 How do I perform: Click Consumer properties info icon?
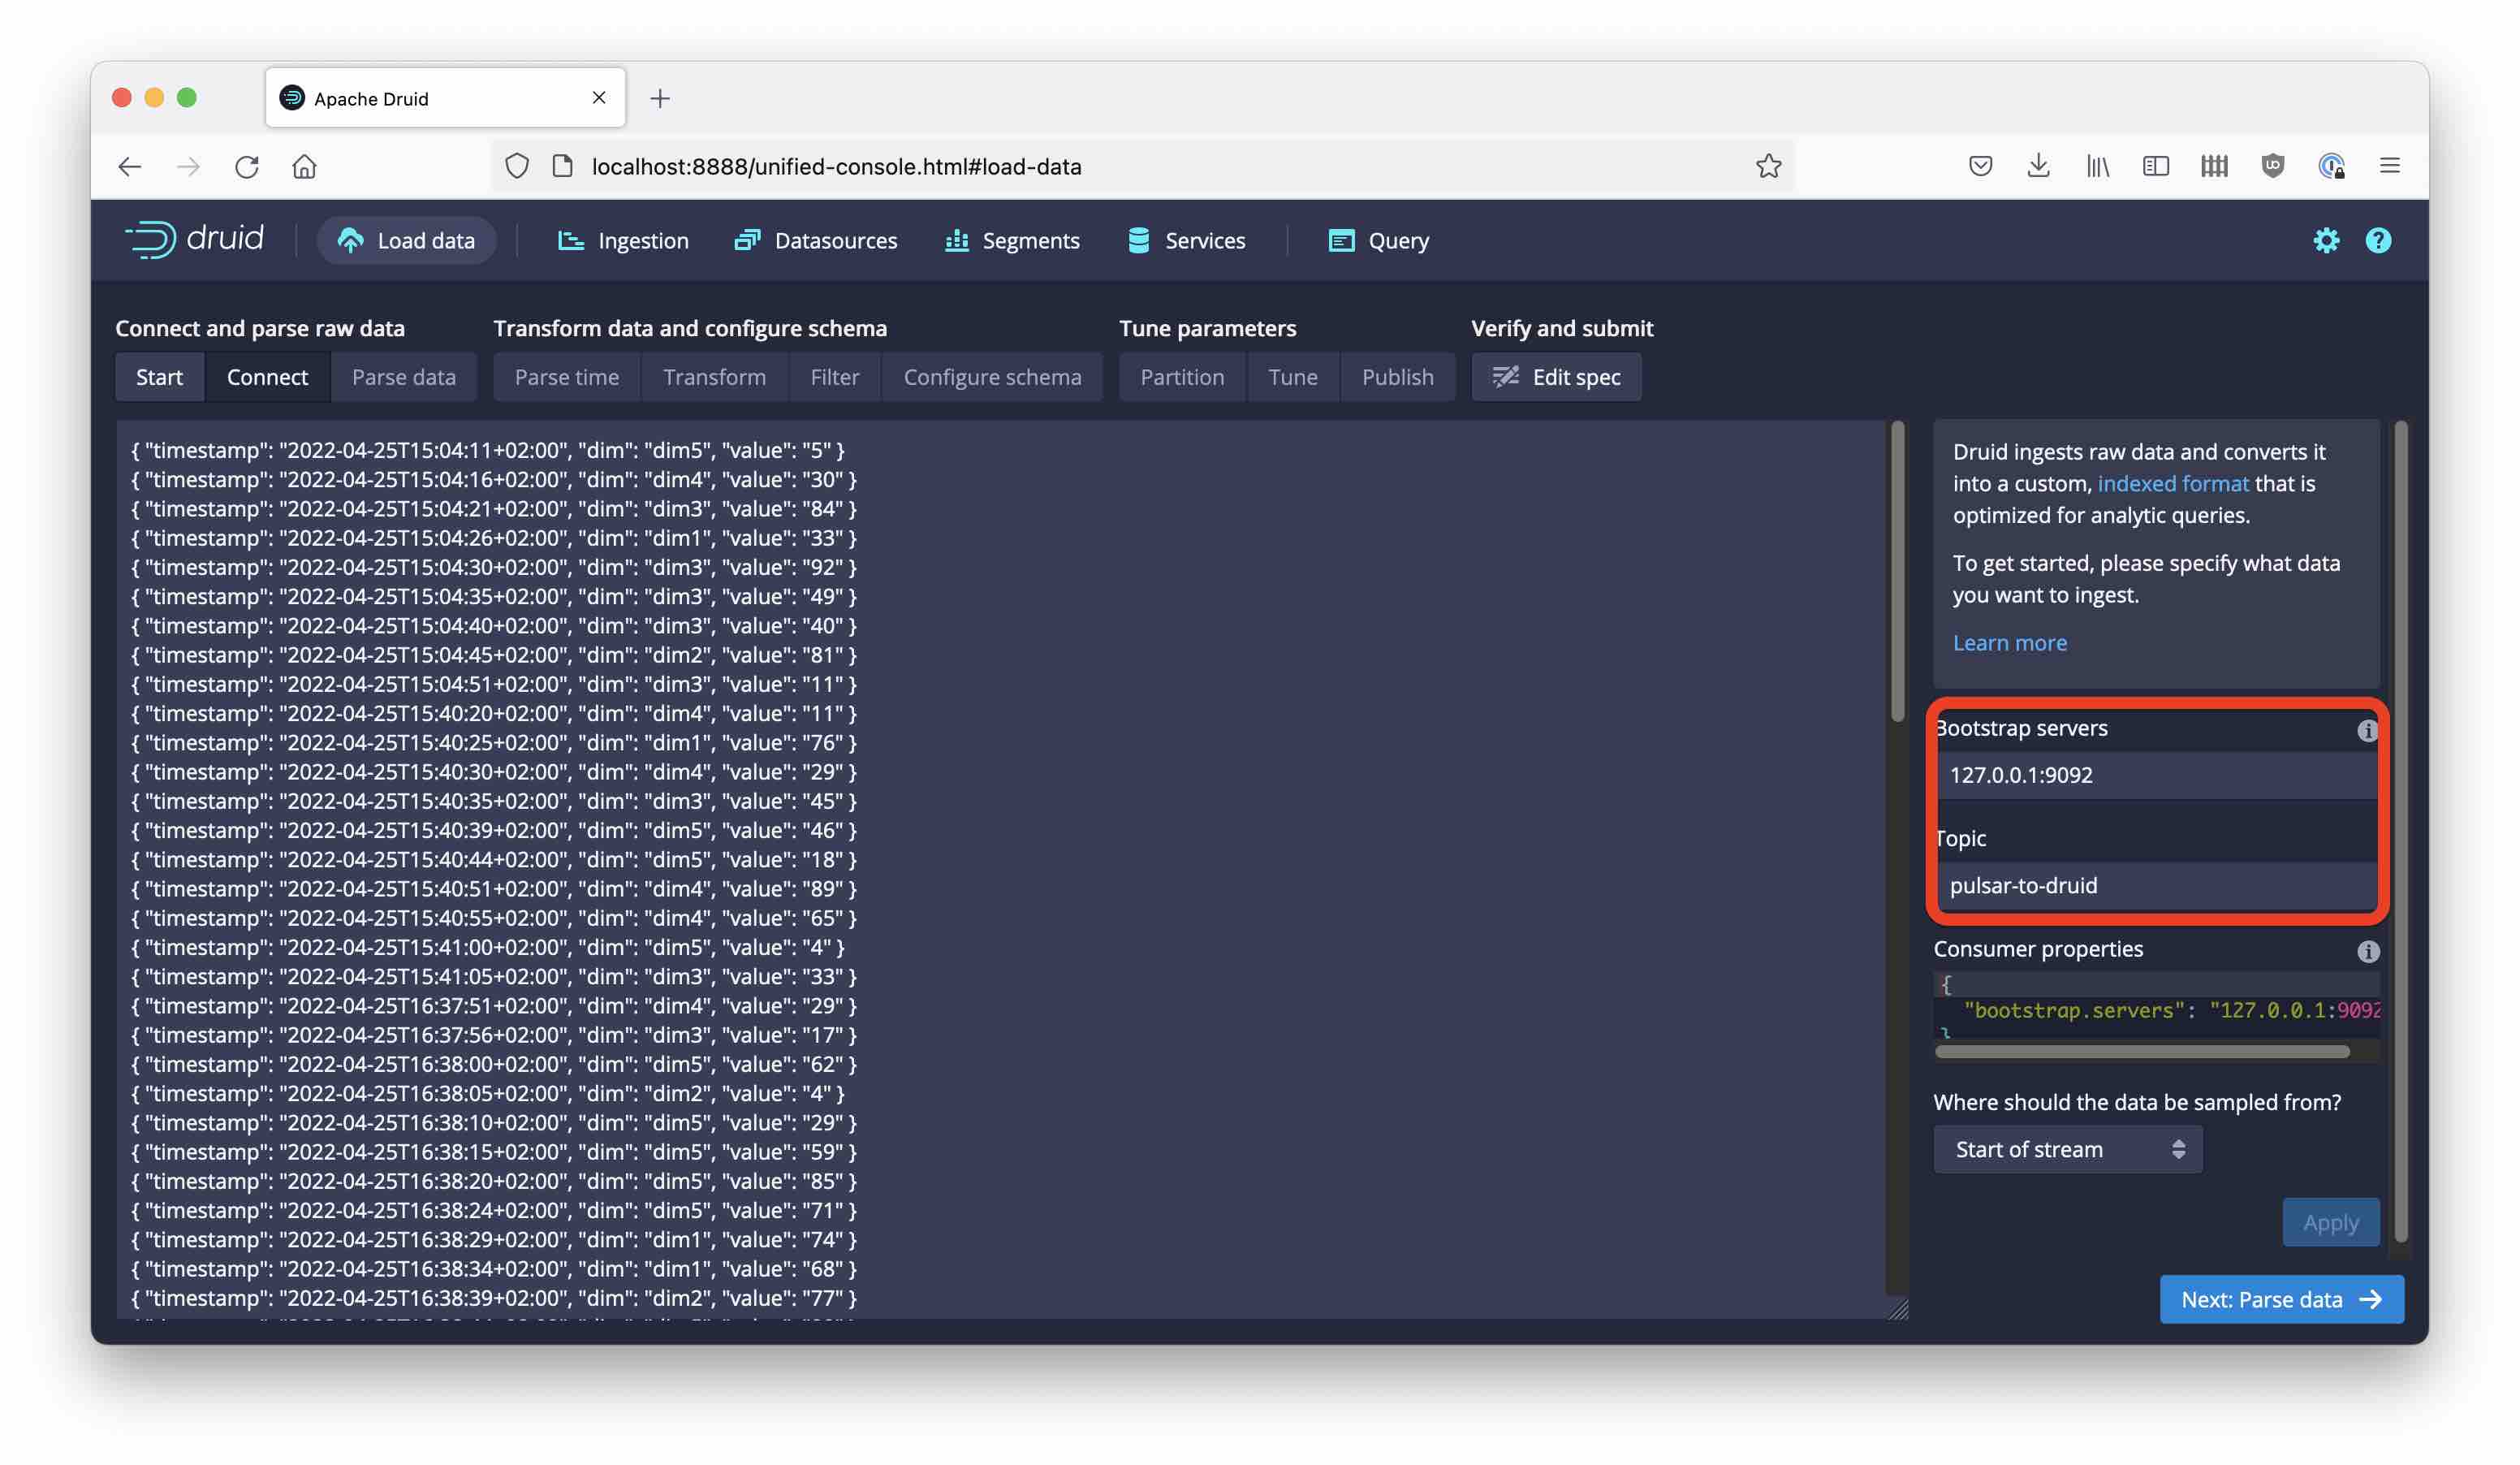coord(2367,951)
